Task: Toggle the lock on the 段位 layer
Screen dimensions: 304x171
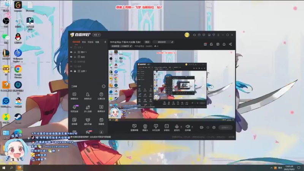Action: 75,57
